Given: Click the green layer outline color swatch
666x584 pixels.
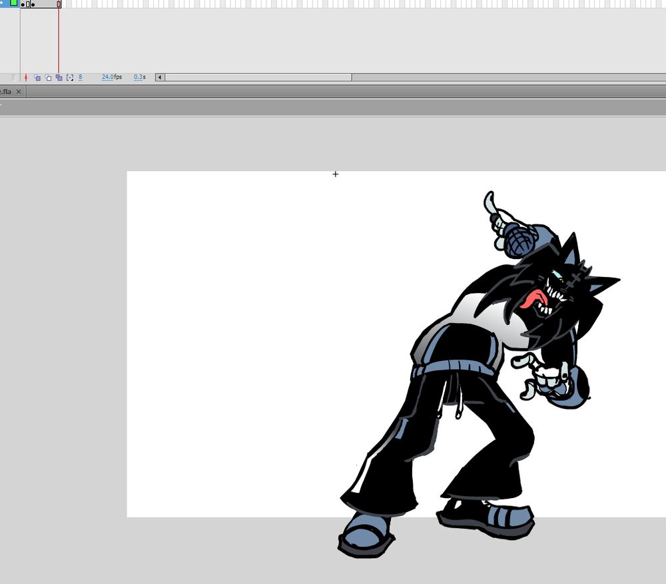Looking at the screenshot, I should (13, 3).
